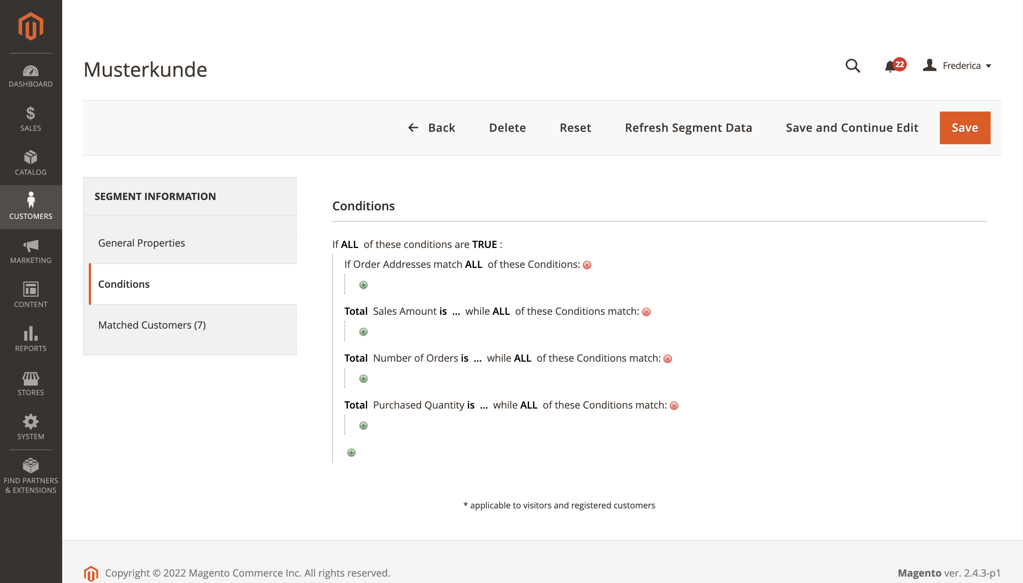The height and width of the screenshot is (583, 1023).
Task: Open the System menu
Action: tap(31, 427)
